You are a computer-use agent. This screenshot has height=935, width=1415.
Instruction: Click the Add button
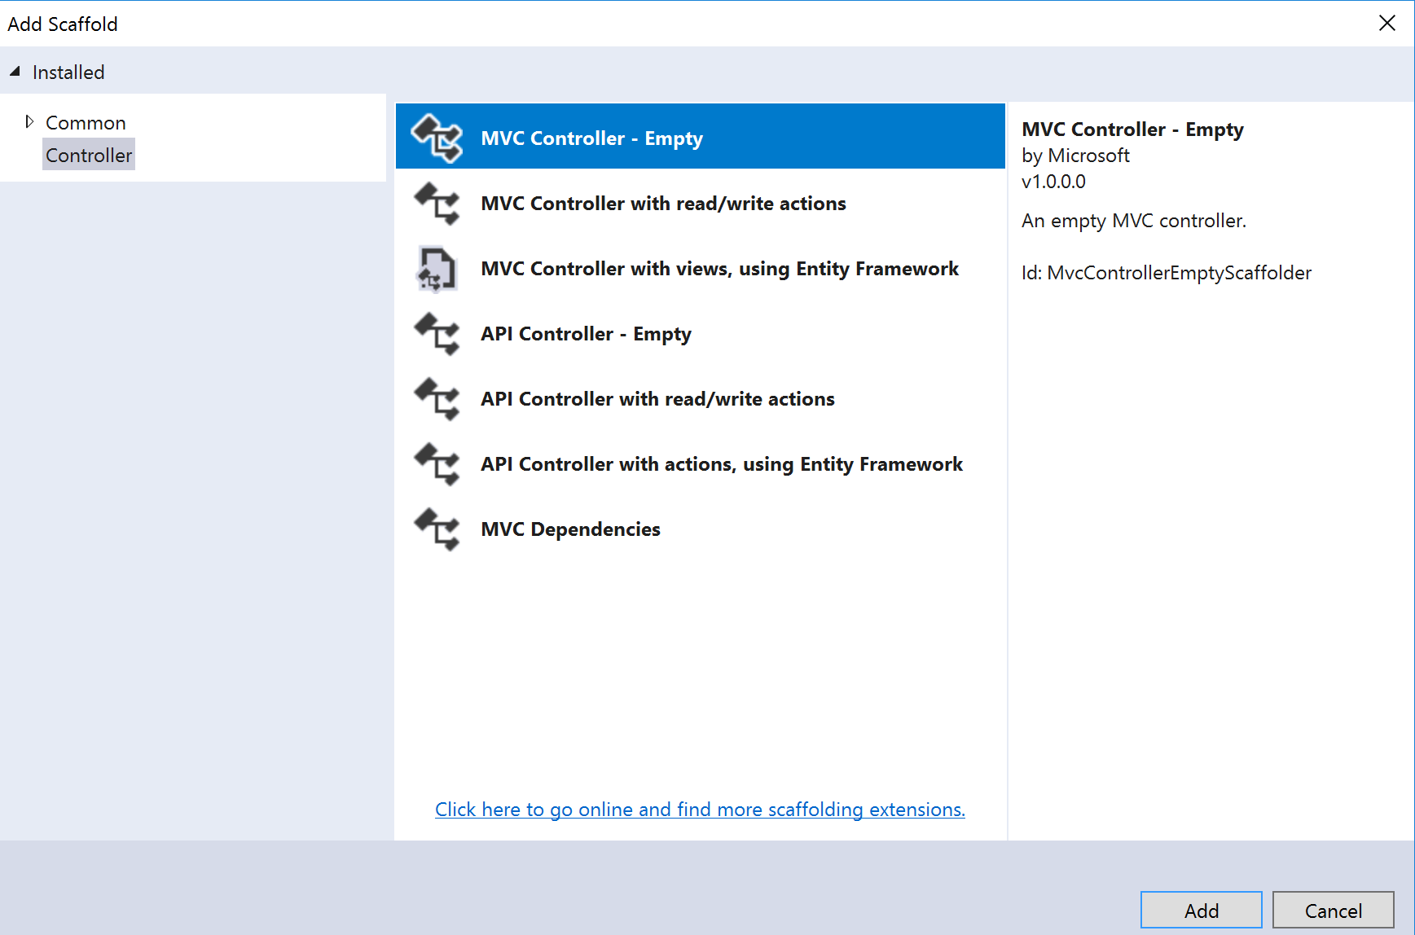tap(1201, 910)
